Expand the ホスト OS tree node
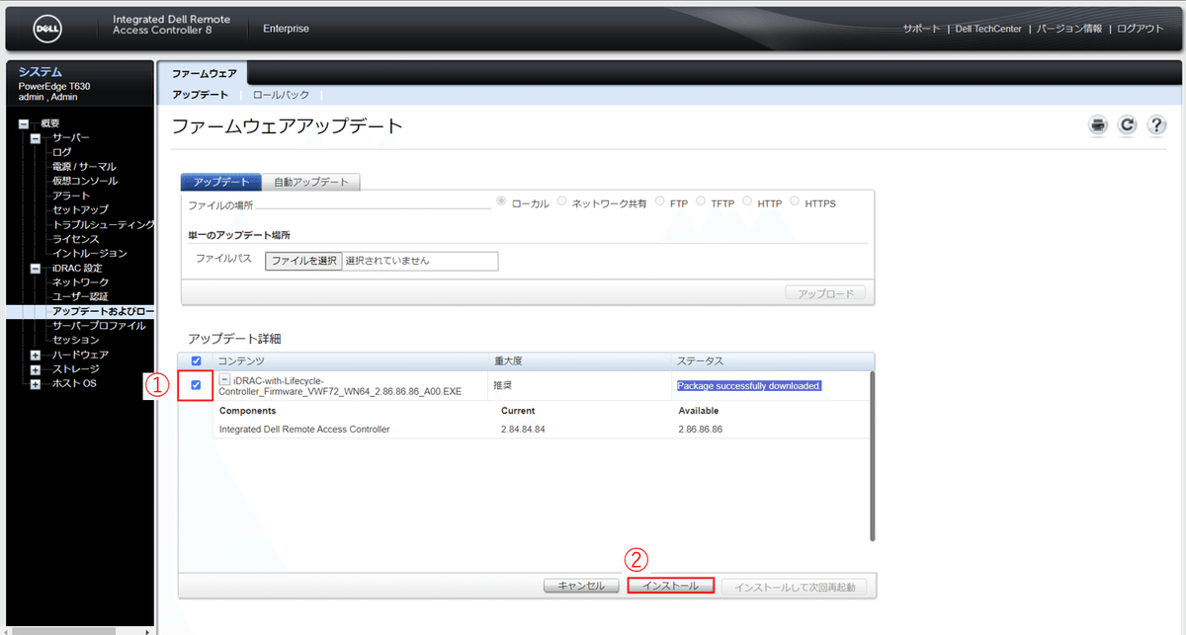Image resolution: width=1186 pixels, height=635 pixels. tap(36, 384)
